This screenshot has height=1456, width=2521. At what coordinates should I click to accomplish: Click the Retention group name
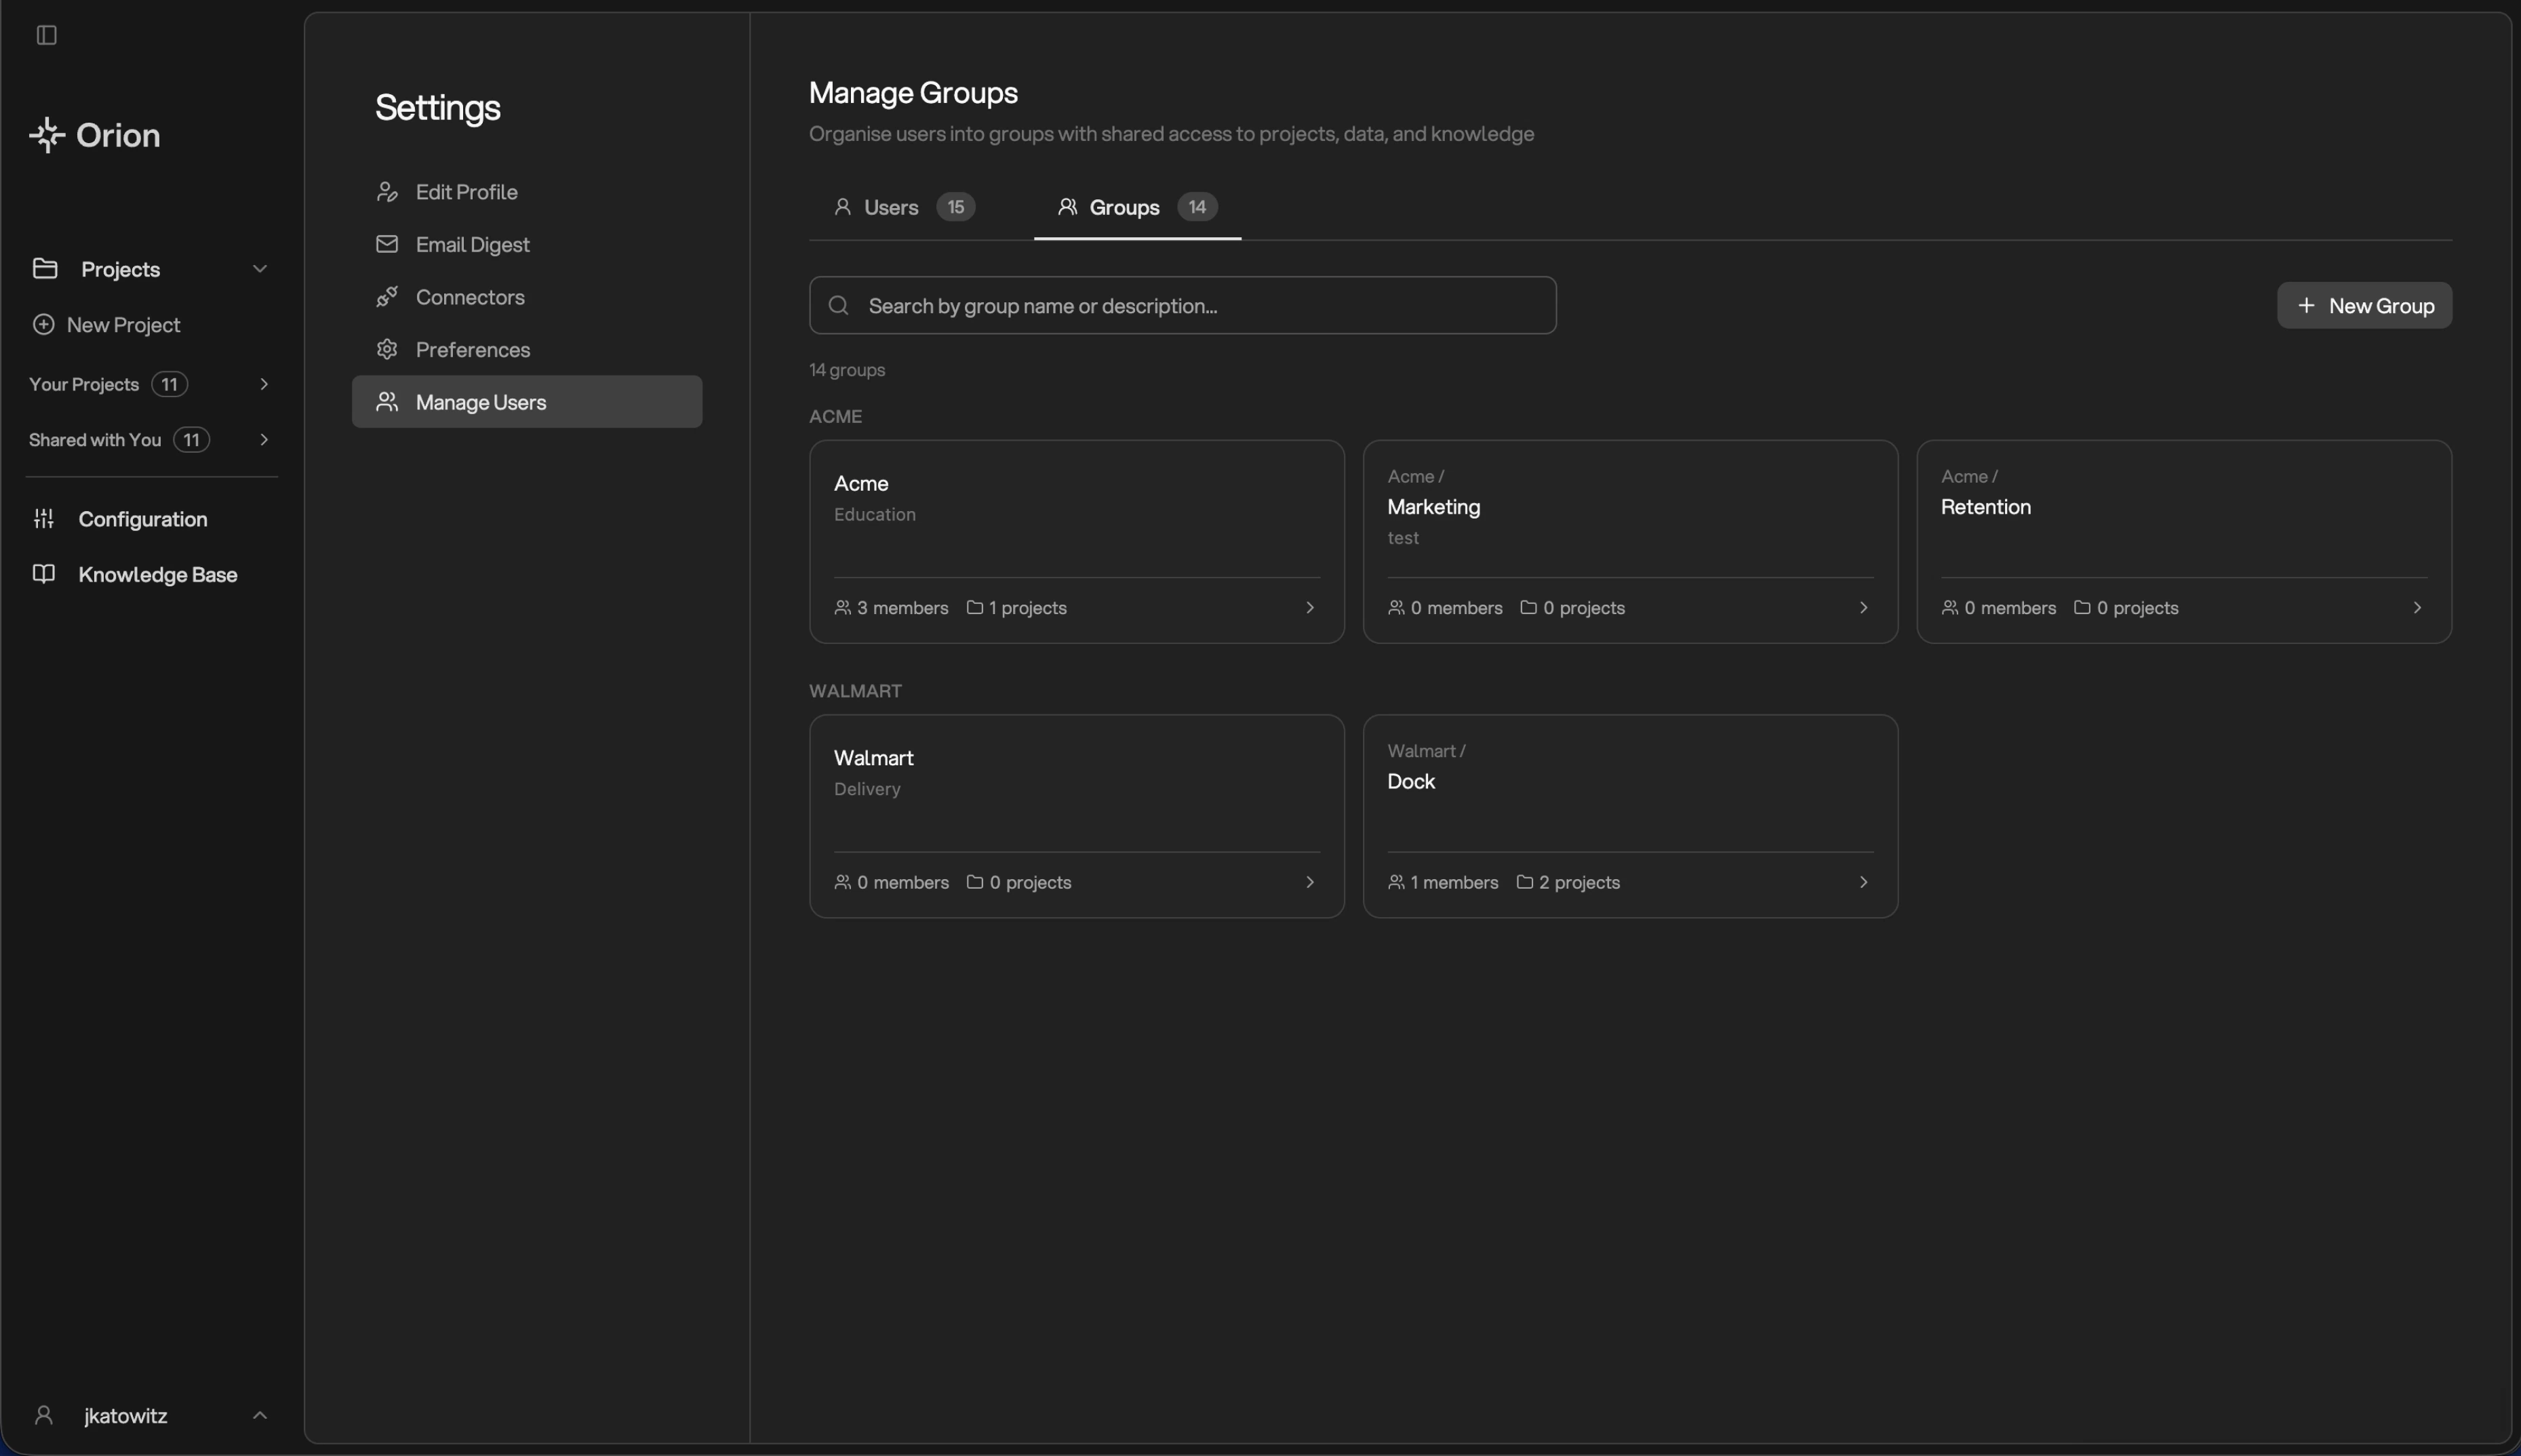tap(1985, 506)
